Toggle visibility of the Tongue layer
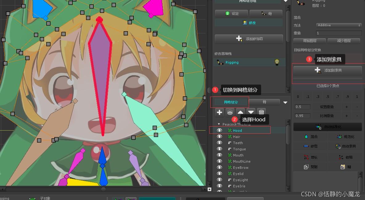 click(x=219, y=149)
